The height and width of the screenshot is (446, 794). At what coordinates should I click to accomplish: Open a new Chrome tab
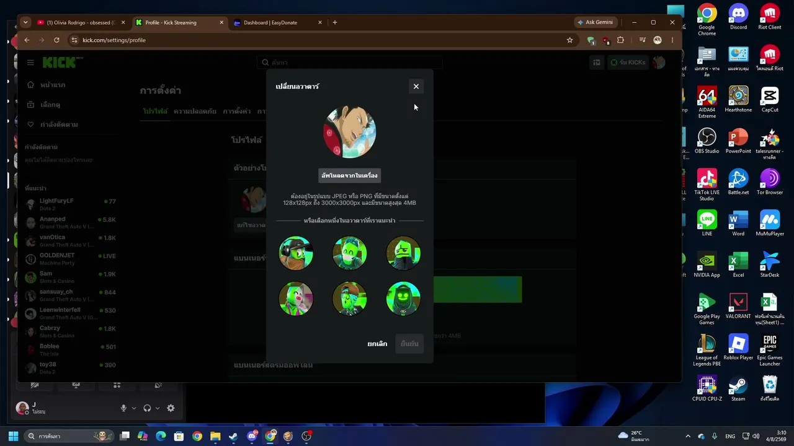click(x=335, y=22)
